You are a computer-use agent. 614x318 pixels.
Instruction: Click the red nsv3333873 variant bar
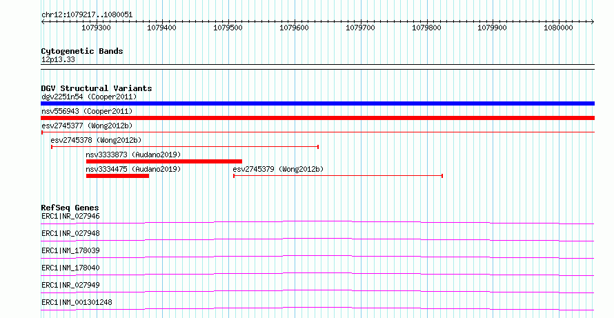(x=164, y=161)
